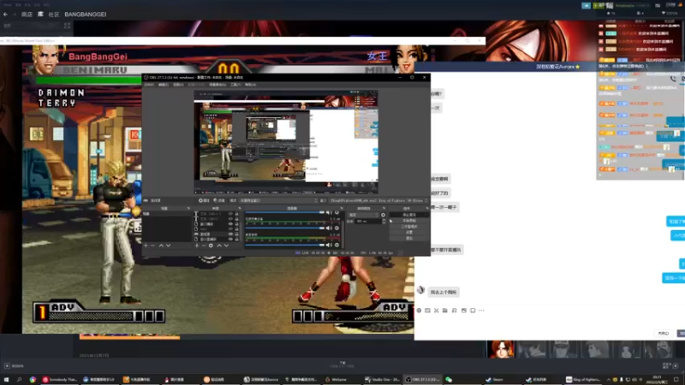This screenshot has width=685, height=385.
Task: Click the transition duration 300 ms field
Action: click(368, 221)
